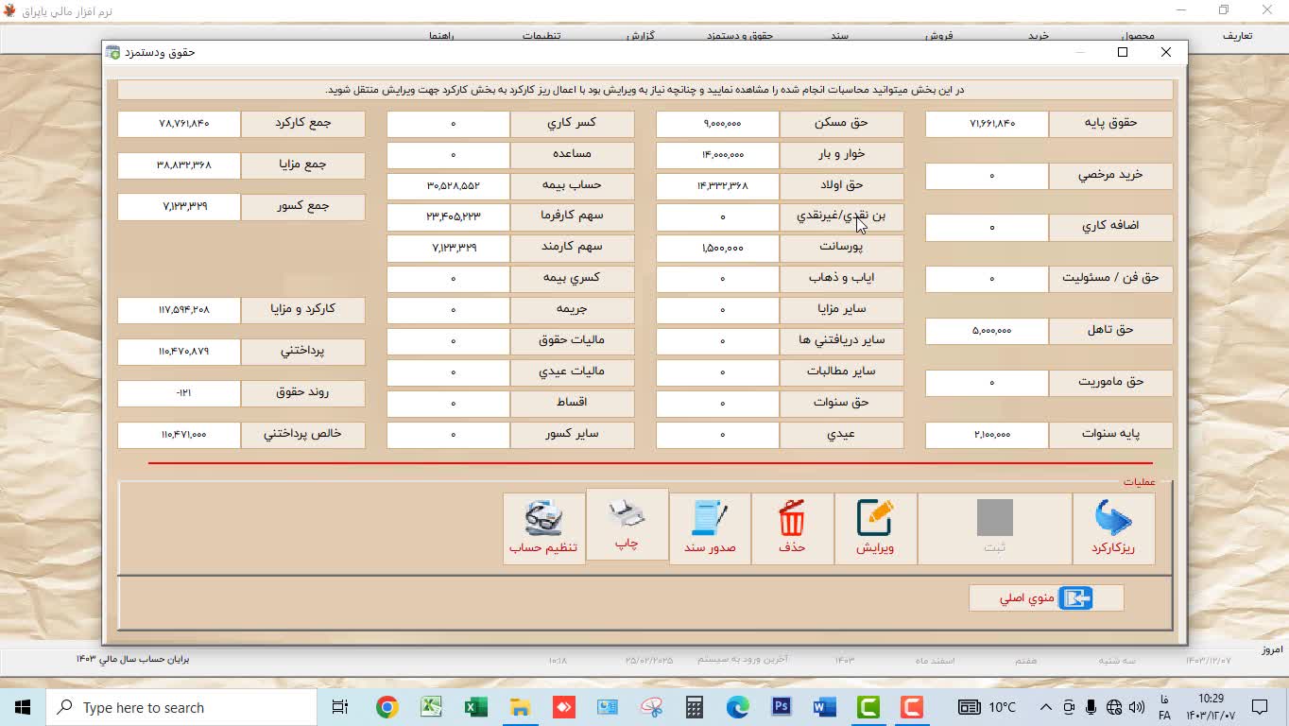Click the جمع کسور label
The height and width of the screenshot is (726, 1289).
302,206
